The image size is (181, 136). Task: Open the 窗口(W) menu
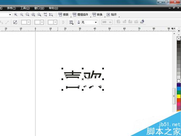pyautogui.click(x=39, y=8)
